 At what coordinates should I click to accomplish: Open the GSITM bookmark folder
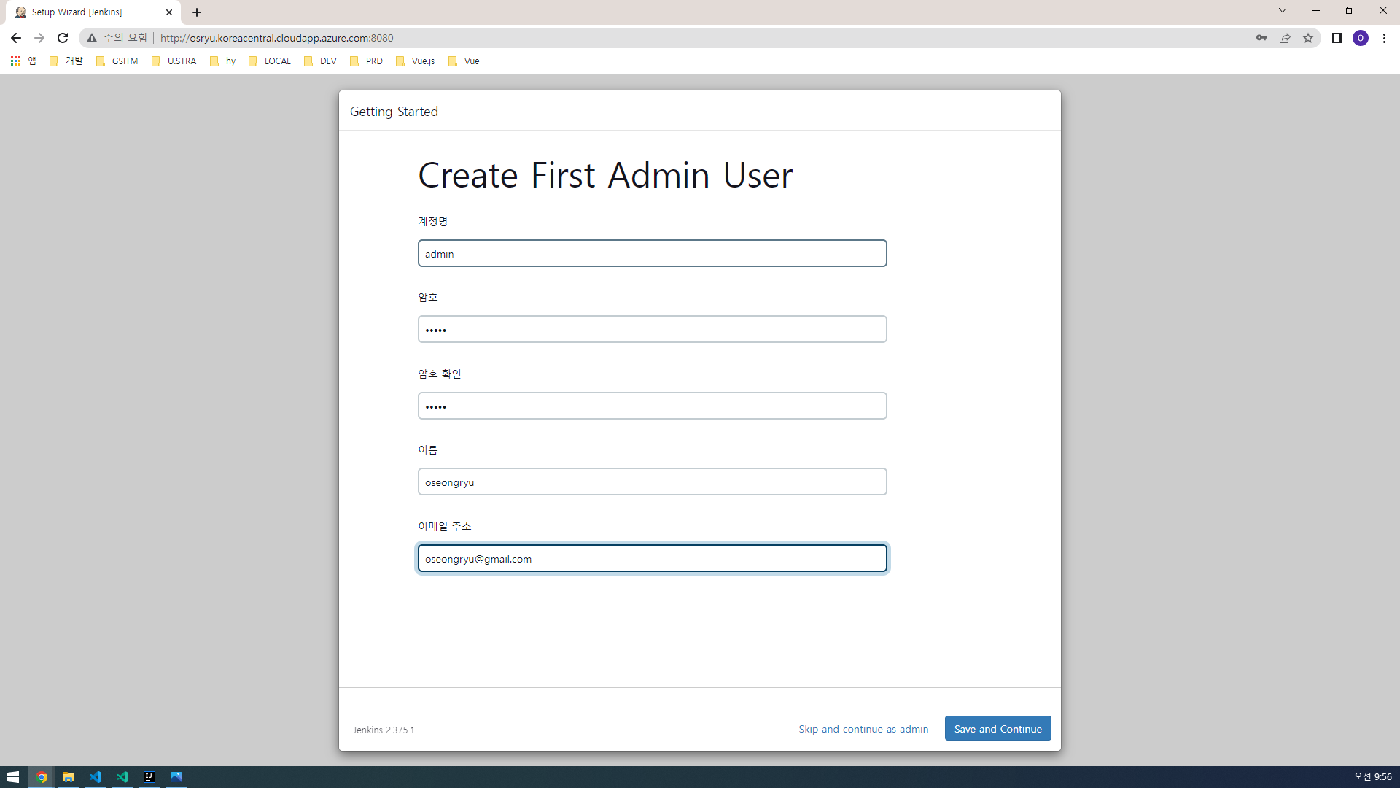point(117,61)
